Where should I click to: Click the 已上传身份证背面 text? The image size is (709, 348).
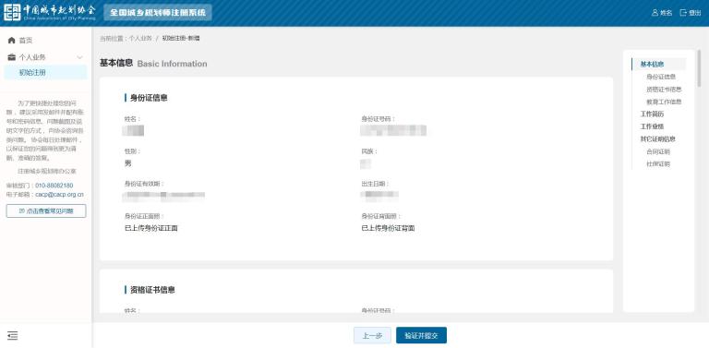(x=388, y=228)
